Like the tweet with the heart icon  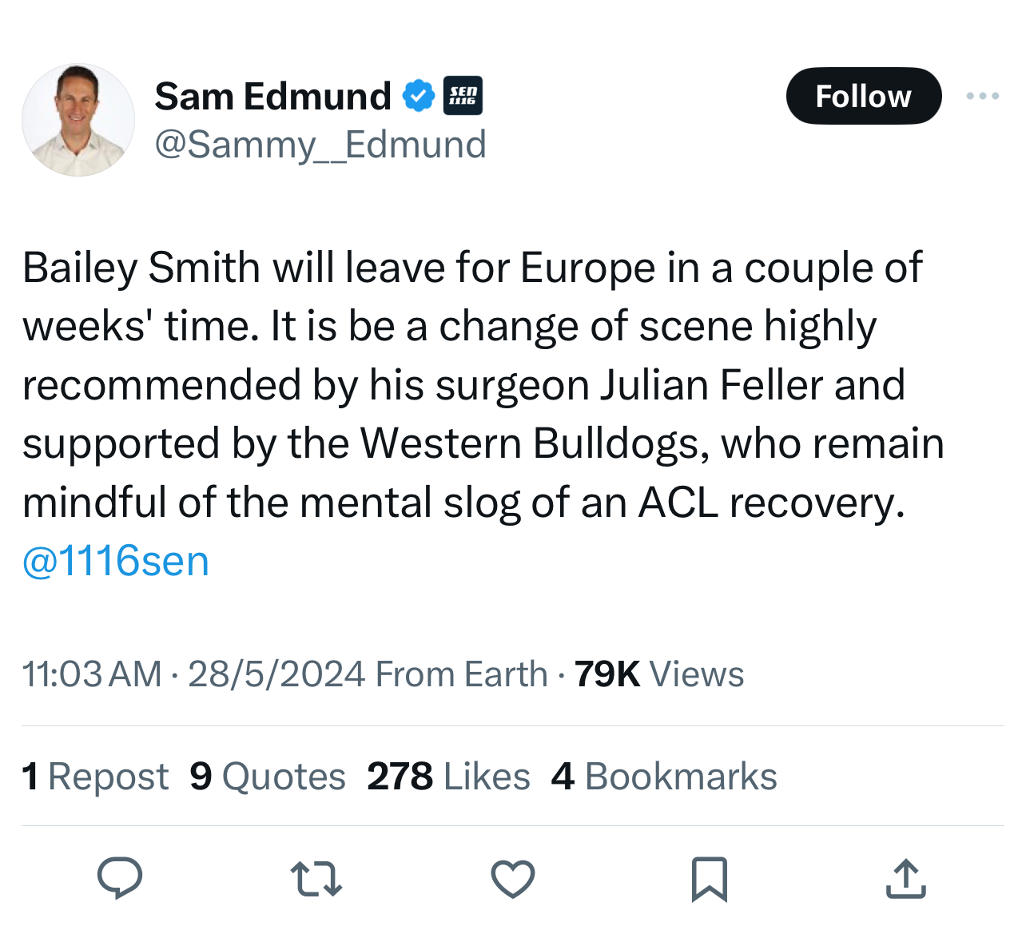click(x=512, y=879)
